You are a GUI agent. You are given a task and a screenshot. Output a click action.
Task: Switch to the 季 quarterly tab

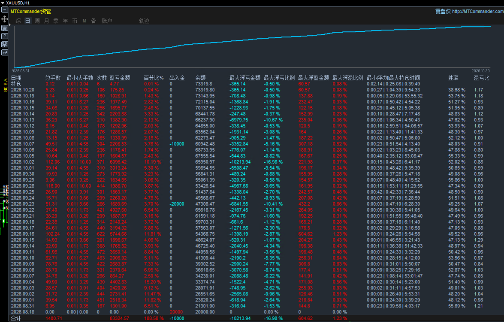click(56, 21)
